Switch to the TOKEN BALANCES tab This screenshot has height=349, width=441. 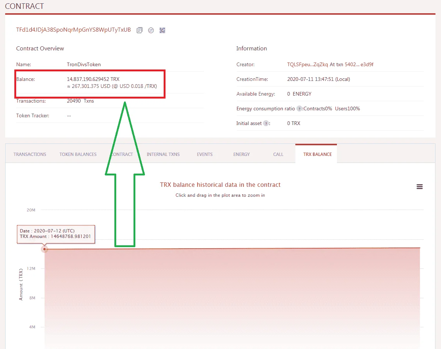click(x=78, y=154)
